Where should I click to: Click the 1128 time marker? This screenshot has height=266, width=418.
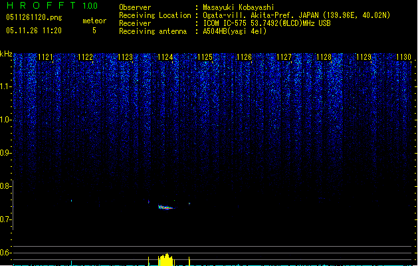324,57
